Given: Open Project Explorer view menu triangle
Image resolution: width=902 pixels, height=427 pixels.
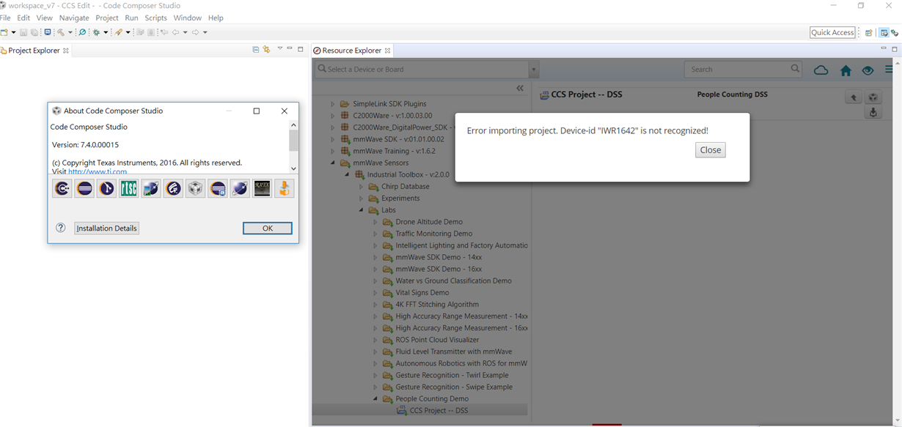Looking at the screenshot, I should pos(279,49).
